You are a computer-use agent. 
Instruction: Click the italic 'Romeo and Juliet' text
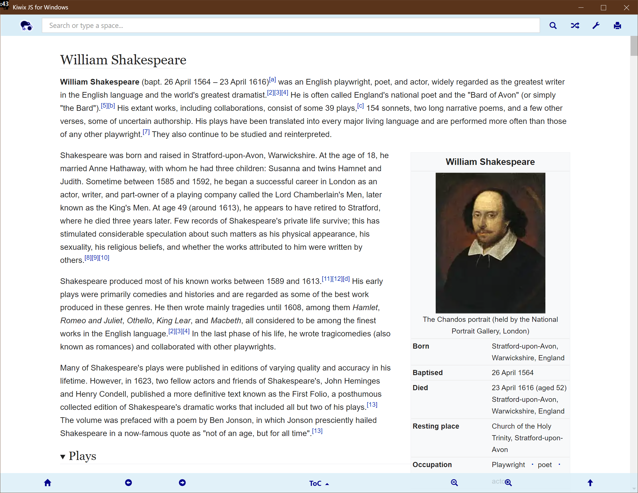(x=91, y=320)
